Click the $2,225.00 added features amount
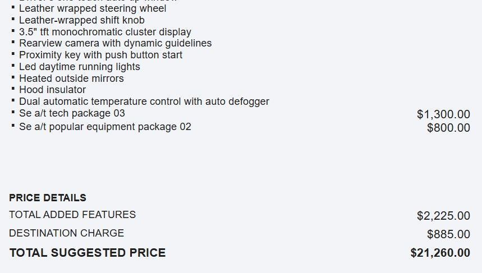 click(x=443, y=216)
